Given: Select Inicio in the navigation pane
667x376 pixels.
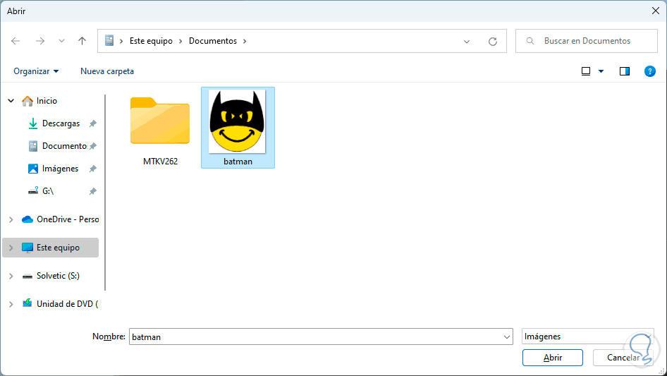Looking at the screenshot, I should [x=47, y=101].
